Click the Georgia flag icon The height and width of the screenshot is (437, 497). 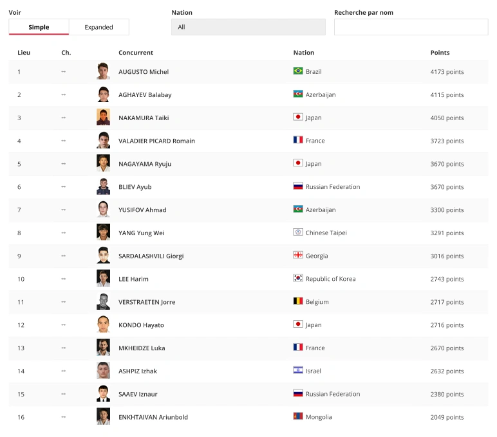298,256
